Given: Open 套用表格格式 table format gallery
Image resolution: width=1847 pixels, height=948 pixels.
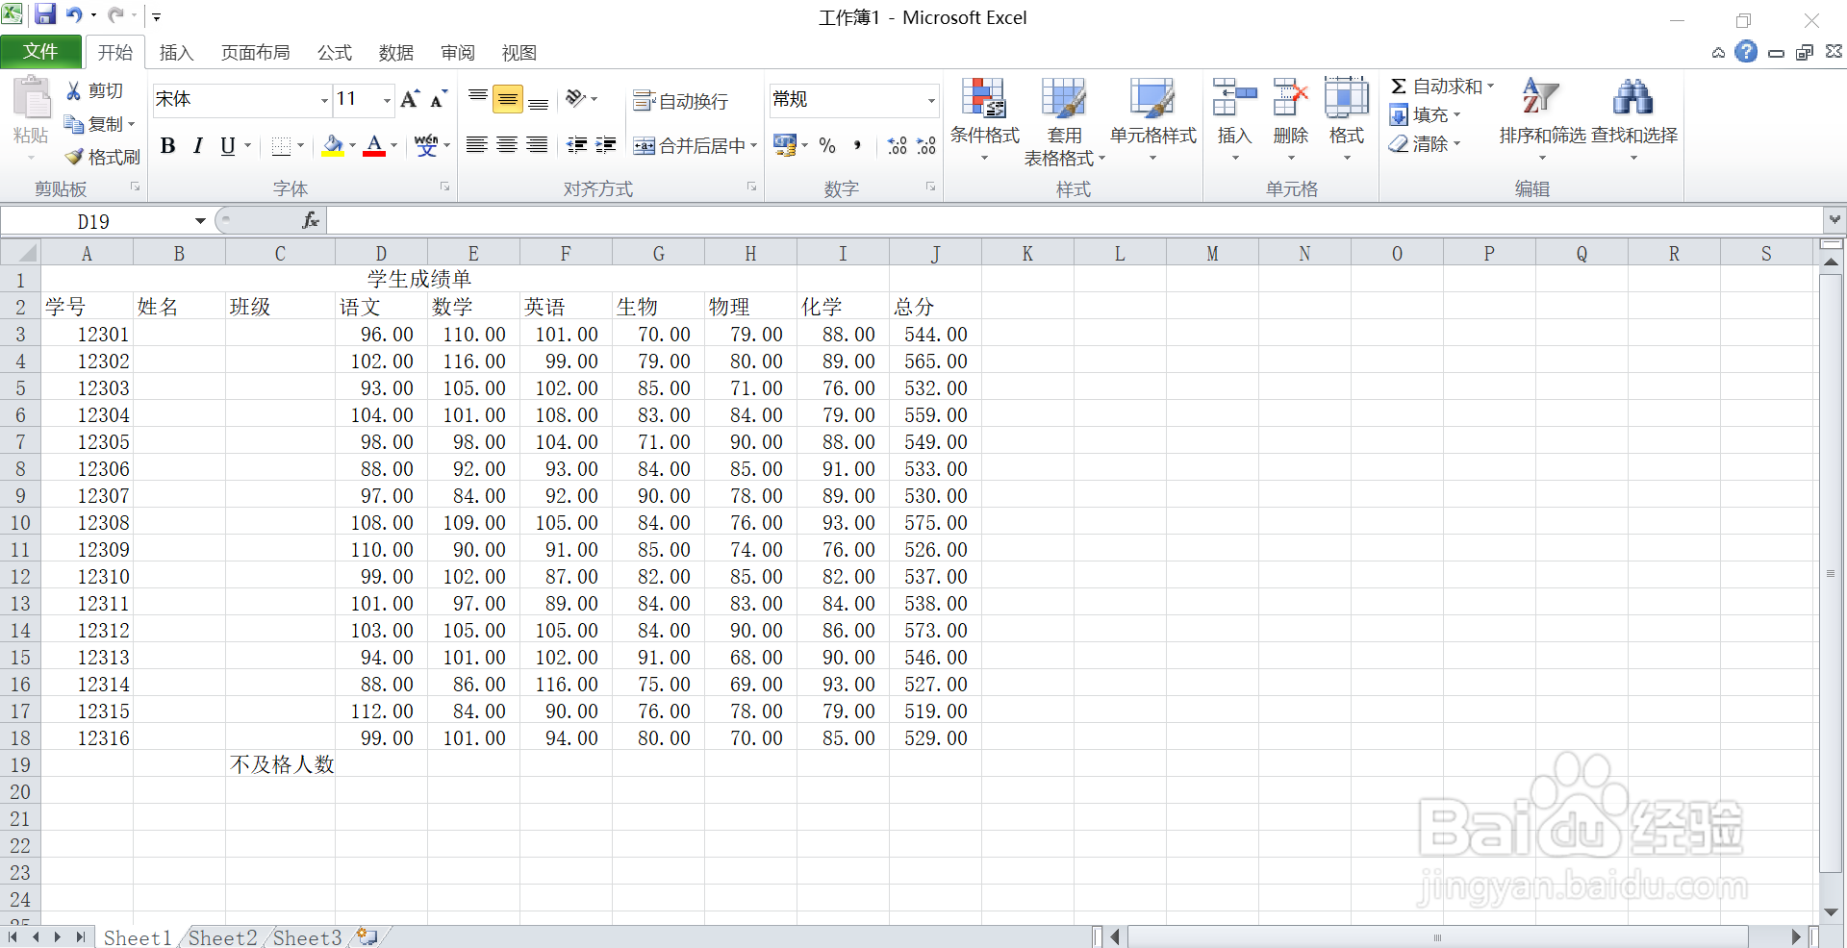Looking at the screenshot, I should pyautogui.click(x=1064, y=122).
